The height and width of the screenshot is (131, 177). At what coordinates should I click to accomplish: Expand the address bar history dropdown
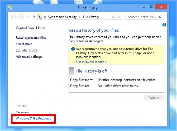tap(113, 17)
